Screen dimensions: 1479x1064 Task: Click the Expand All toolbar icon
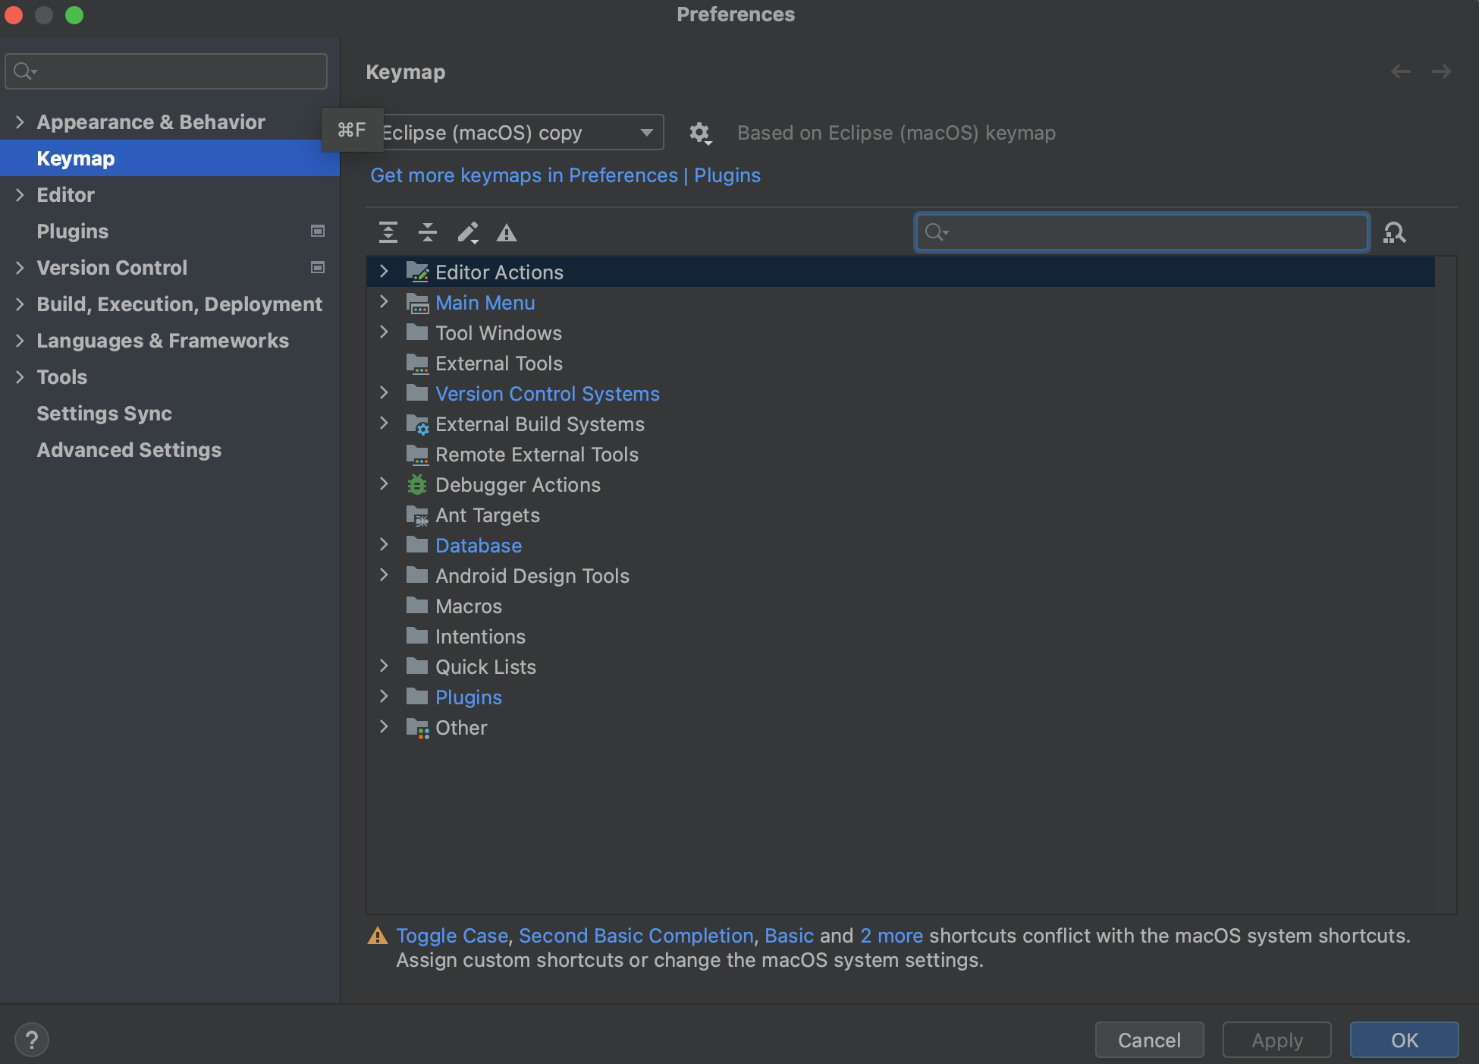(388, 232)
